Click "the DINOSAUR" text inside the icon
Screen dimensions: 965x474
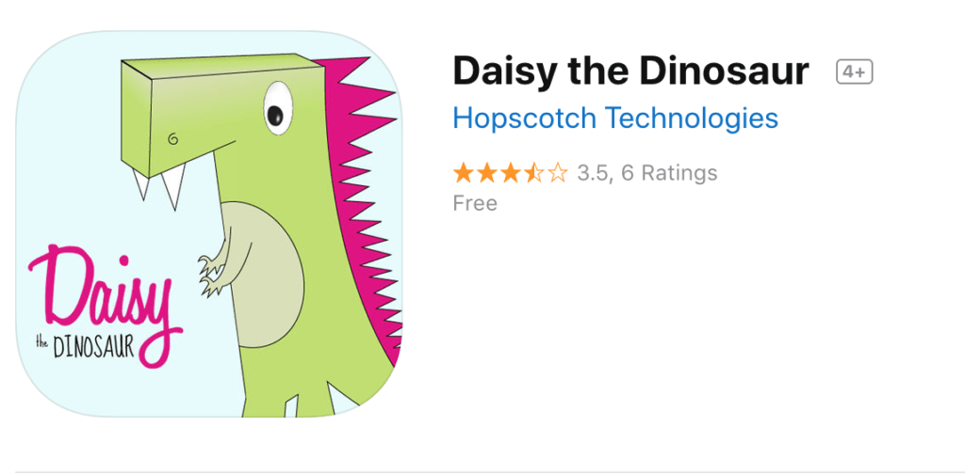pos(85,347)
